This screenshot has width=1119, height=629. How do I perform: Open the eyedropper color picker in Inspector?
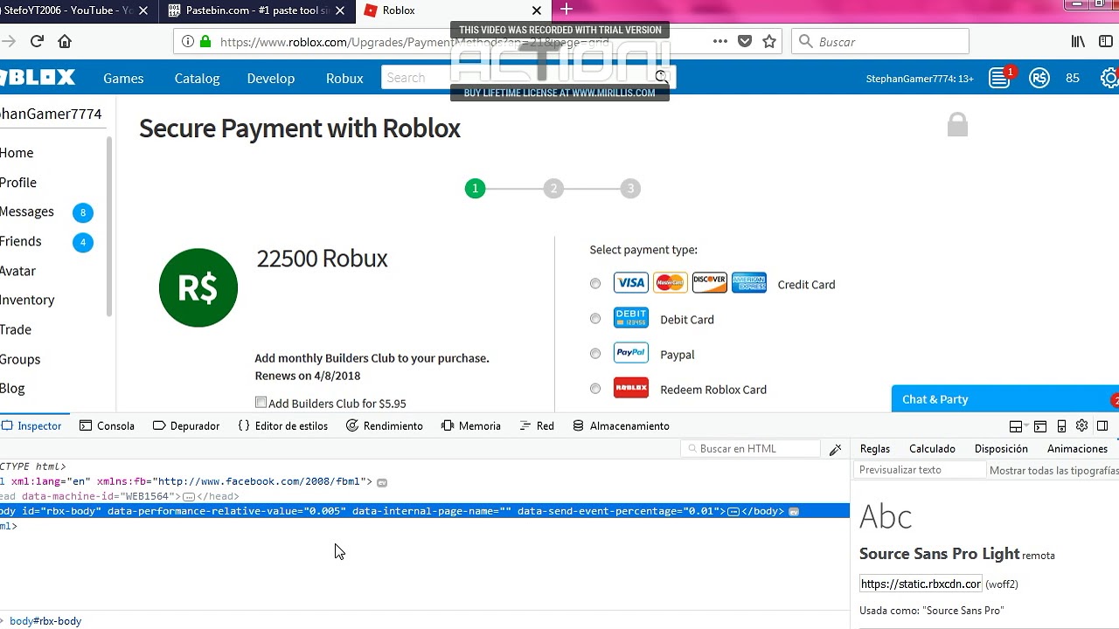point(835,449)
